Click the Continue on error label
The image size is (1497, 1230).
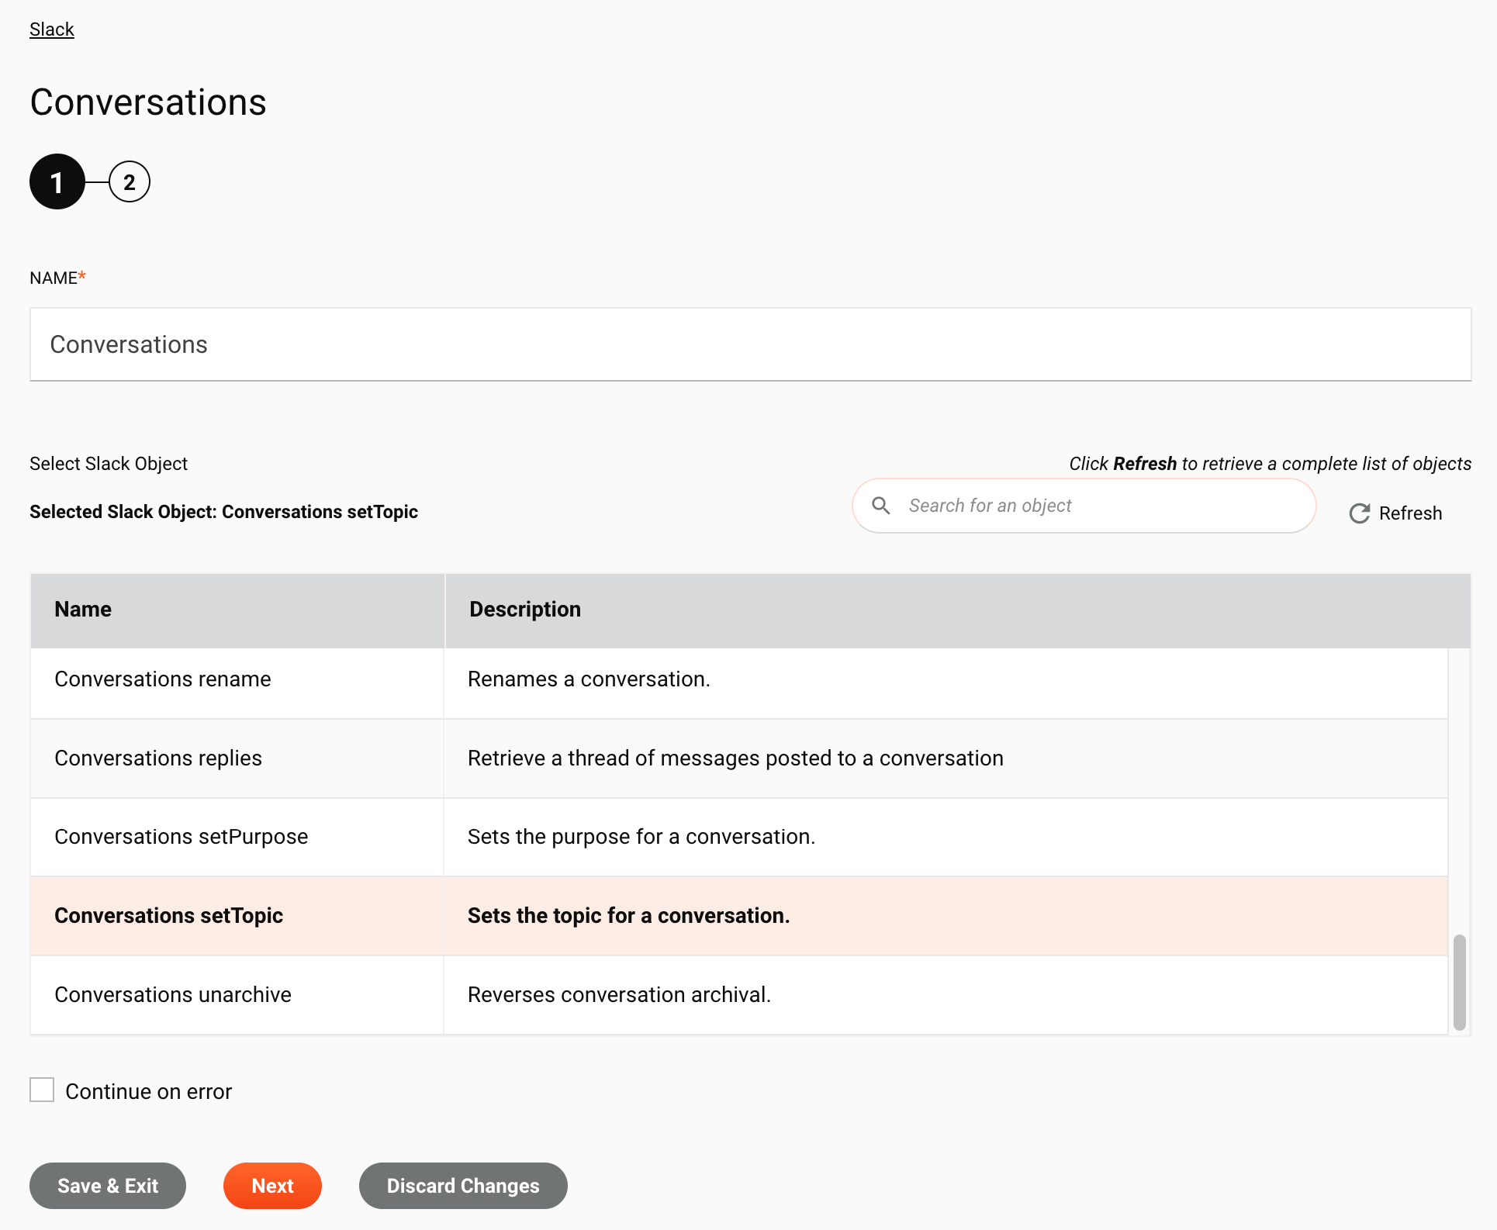[148, 1091]
